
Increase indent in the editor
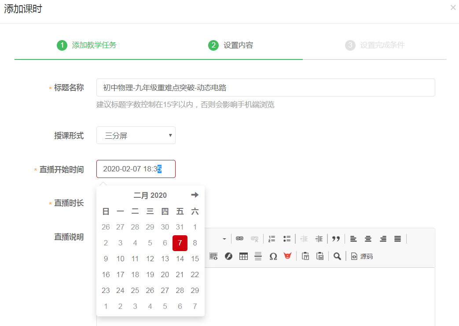pos(319,239)
